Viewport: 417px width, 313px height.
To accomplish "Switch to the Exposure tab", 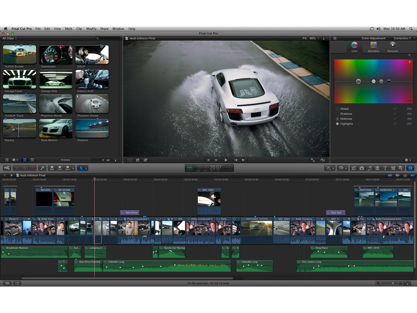I will pyautogui.click(x=392, y=46).
